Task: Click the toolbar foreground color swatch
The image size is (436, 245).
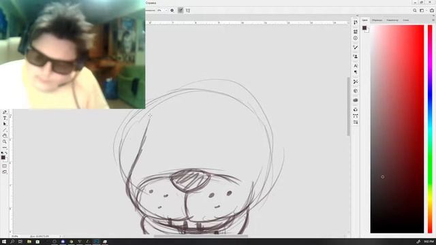Action: click(3, 157)
